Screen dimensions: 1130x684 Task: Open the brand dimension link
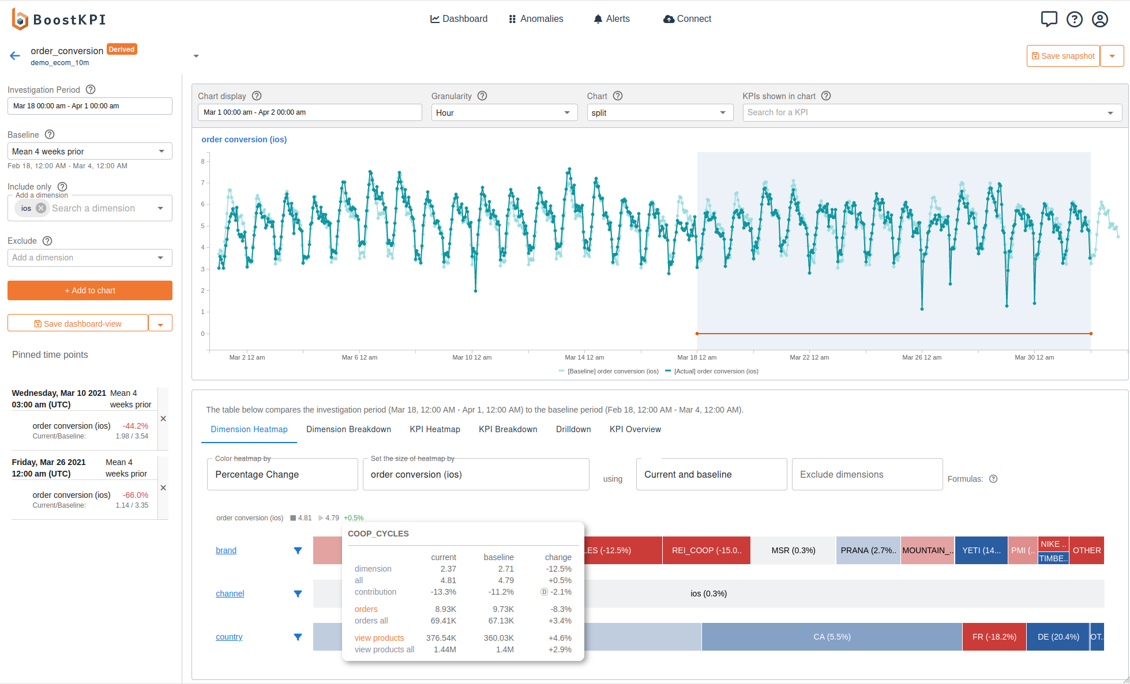tap(226, 550)
